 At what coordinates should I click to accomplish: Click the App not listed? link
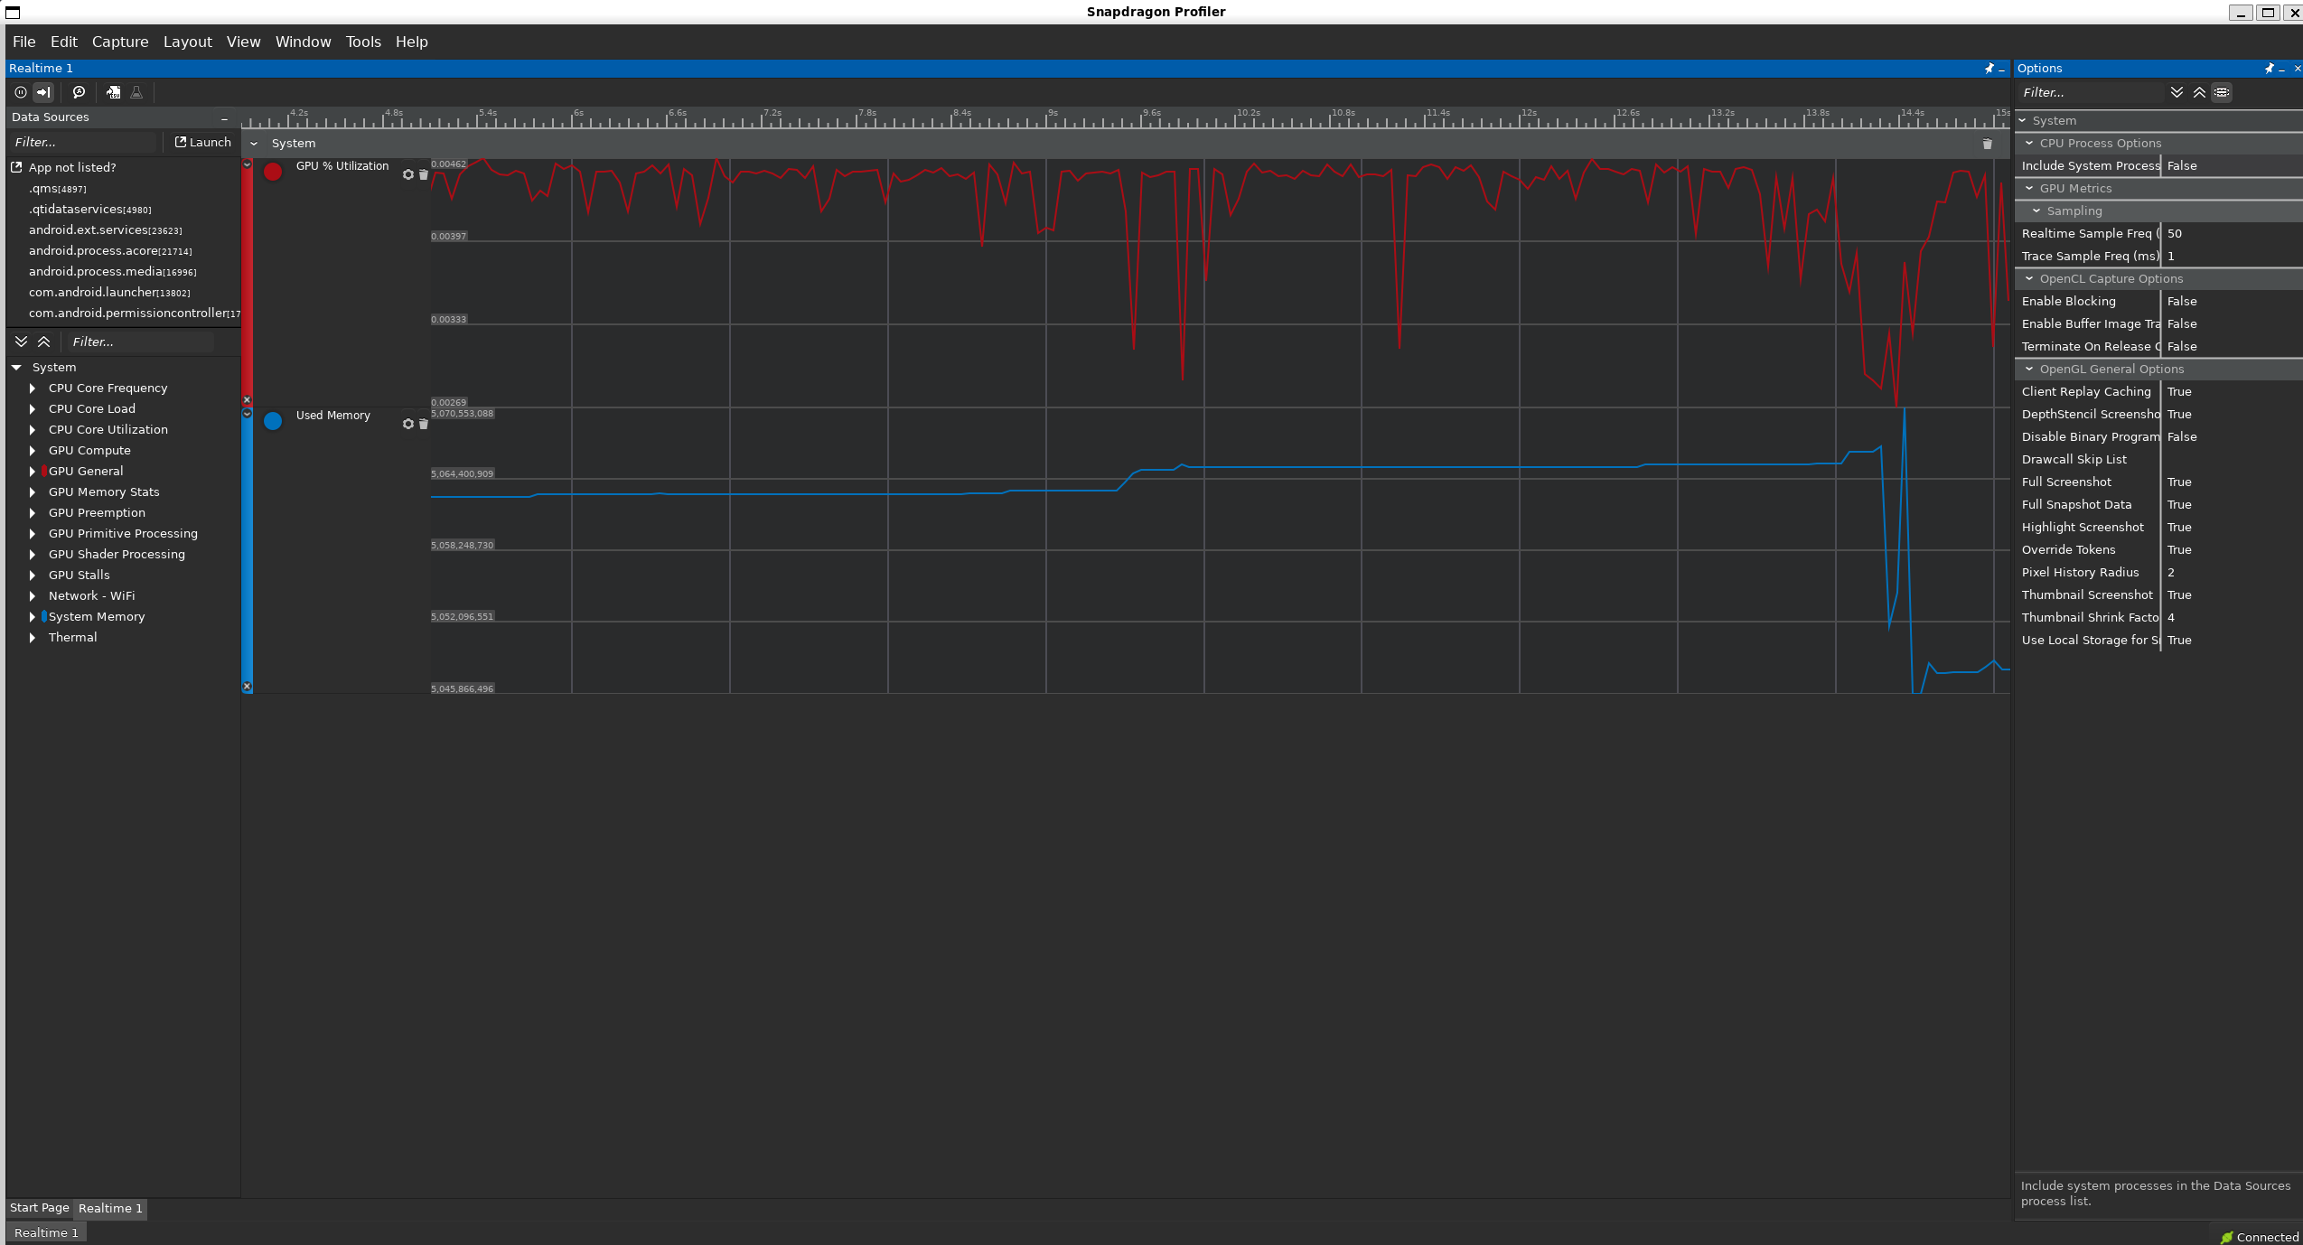coord(72,167)
